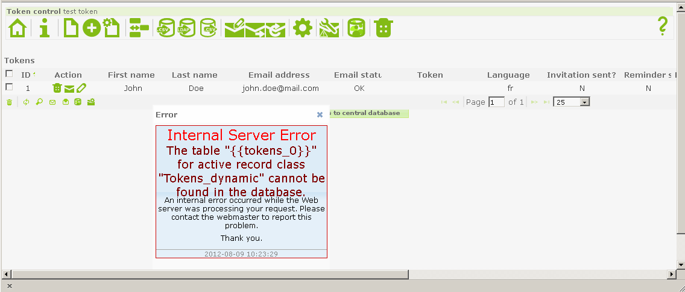The image size is (685, 292).
Task: Click horizontal scrollbar right arrow
Action: (672, 274)
